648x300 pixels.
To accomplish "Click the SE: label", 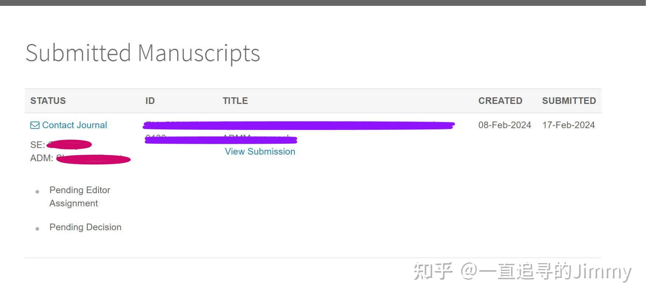I will (x=37, y=145).
